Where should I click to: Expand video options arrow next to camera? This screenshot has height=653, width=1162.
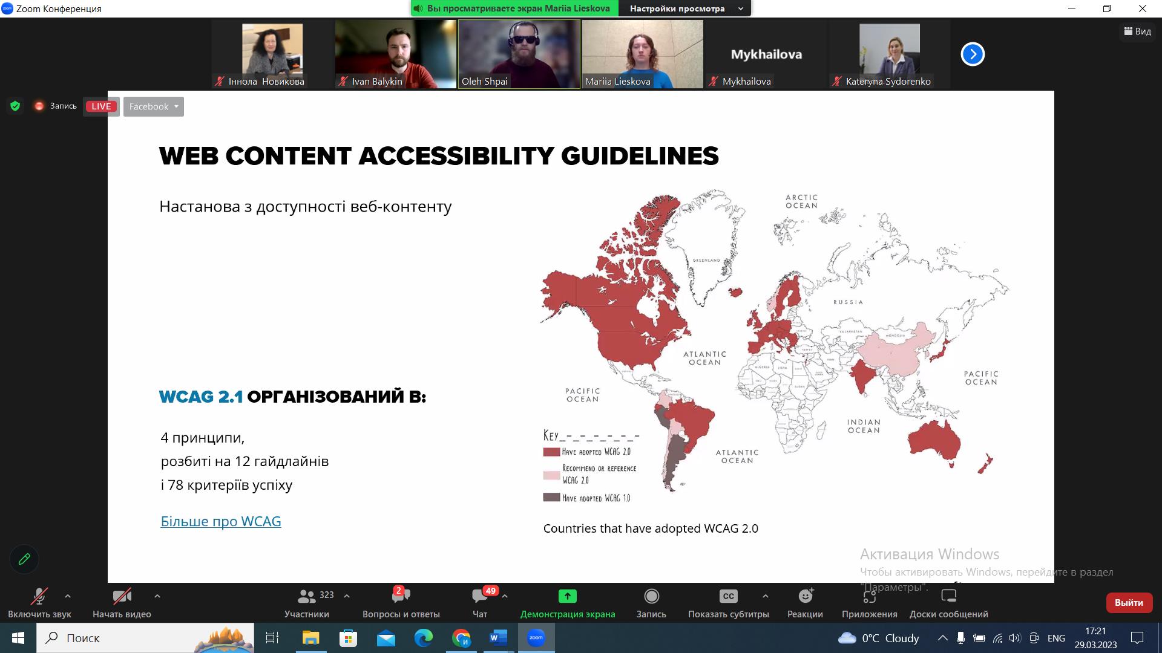[x=157, y=596]
